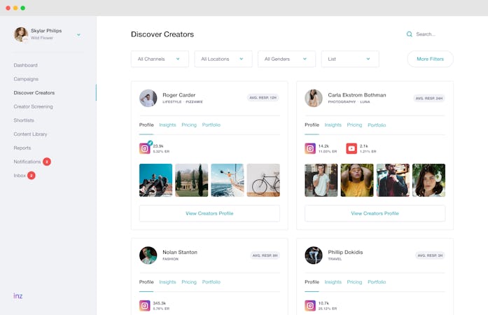Open the List view dropdown
488x315 pixels.
[x=350, y=59]
